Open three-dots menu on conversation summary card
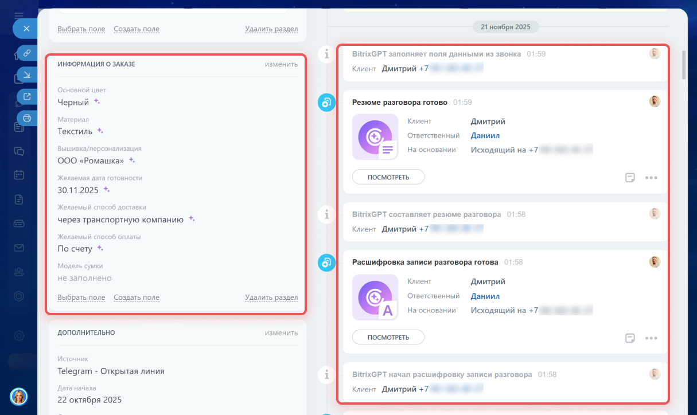The height and width of the screenshot is (415, 697). [x=651, y=178]
